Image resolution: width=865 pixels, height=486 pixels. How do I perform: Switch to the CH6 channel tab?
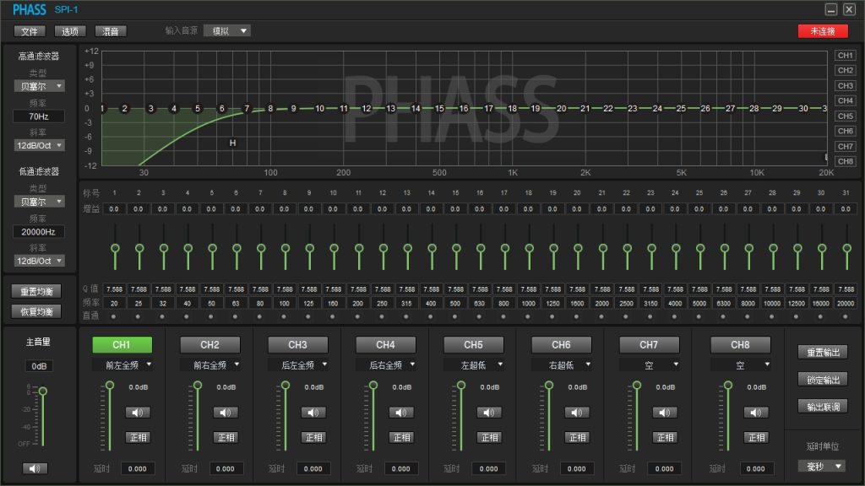[x=561, y=345]
